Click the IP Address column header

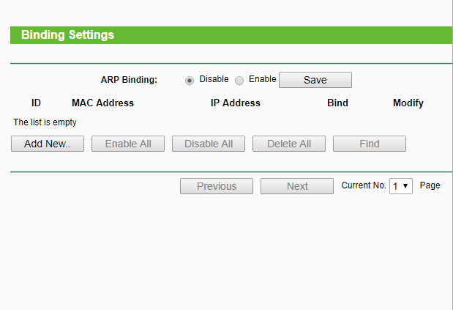click(236, 103)
